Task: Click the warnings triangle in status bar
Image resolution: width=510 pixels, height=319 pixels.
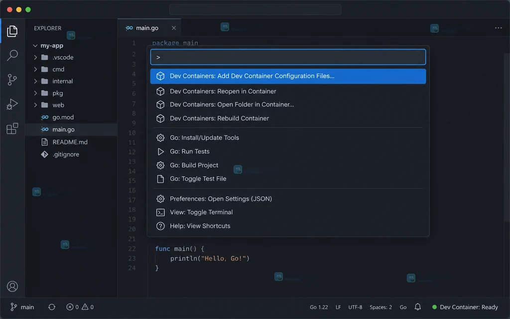Action: click(85, 307)
